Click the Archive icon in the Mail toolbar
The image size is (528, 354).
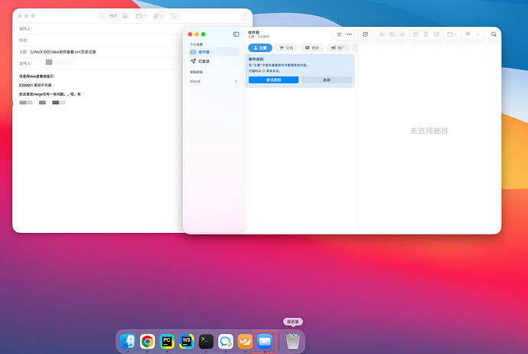point(416,34)
